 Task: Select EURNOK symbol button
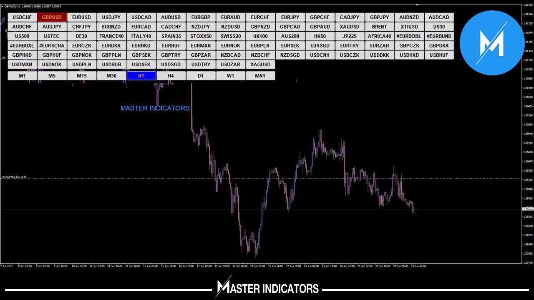(231, 46)
